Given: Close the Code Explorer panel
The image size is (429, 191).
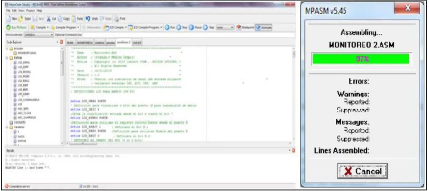Looking at the screenshot, I should tap(61, 42).
